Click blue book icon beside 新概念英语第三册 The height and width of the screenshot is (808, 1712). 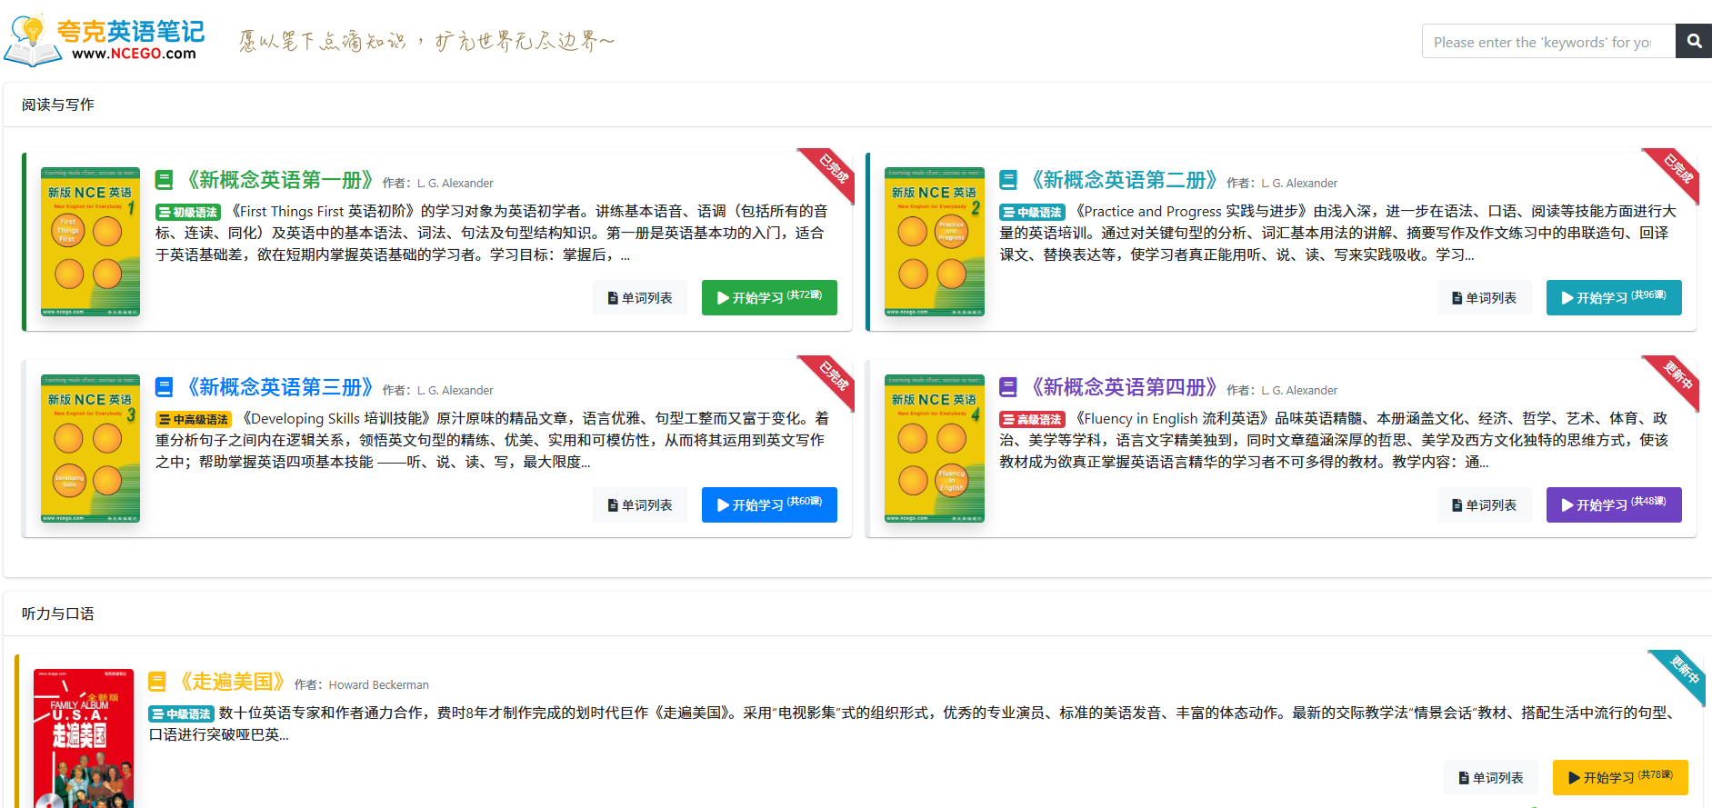(x=164, y=387)
